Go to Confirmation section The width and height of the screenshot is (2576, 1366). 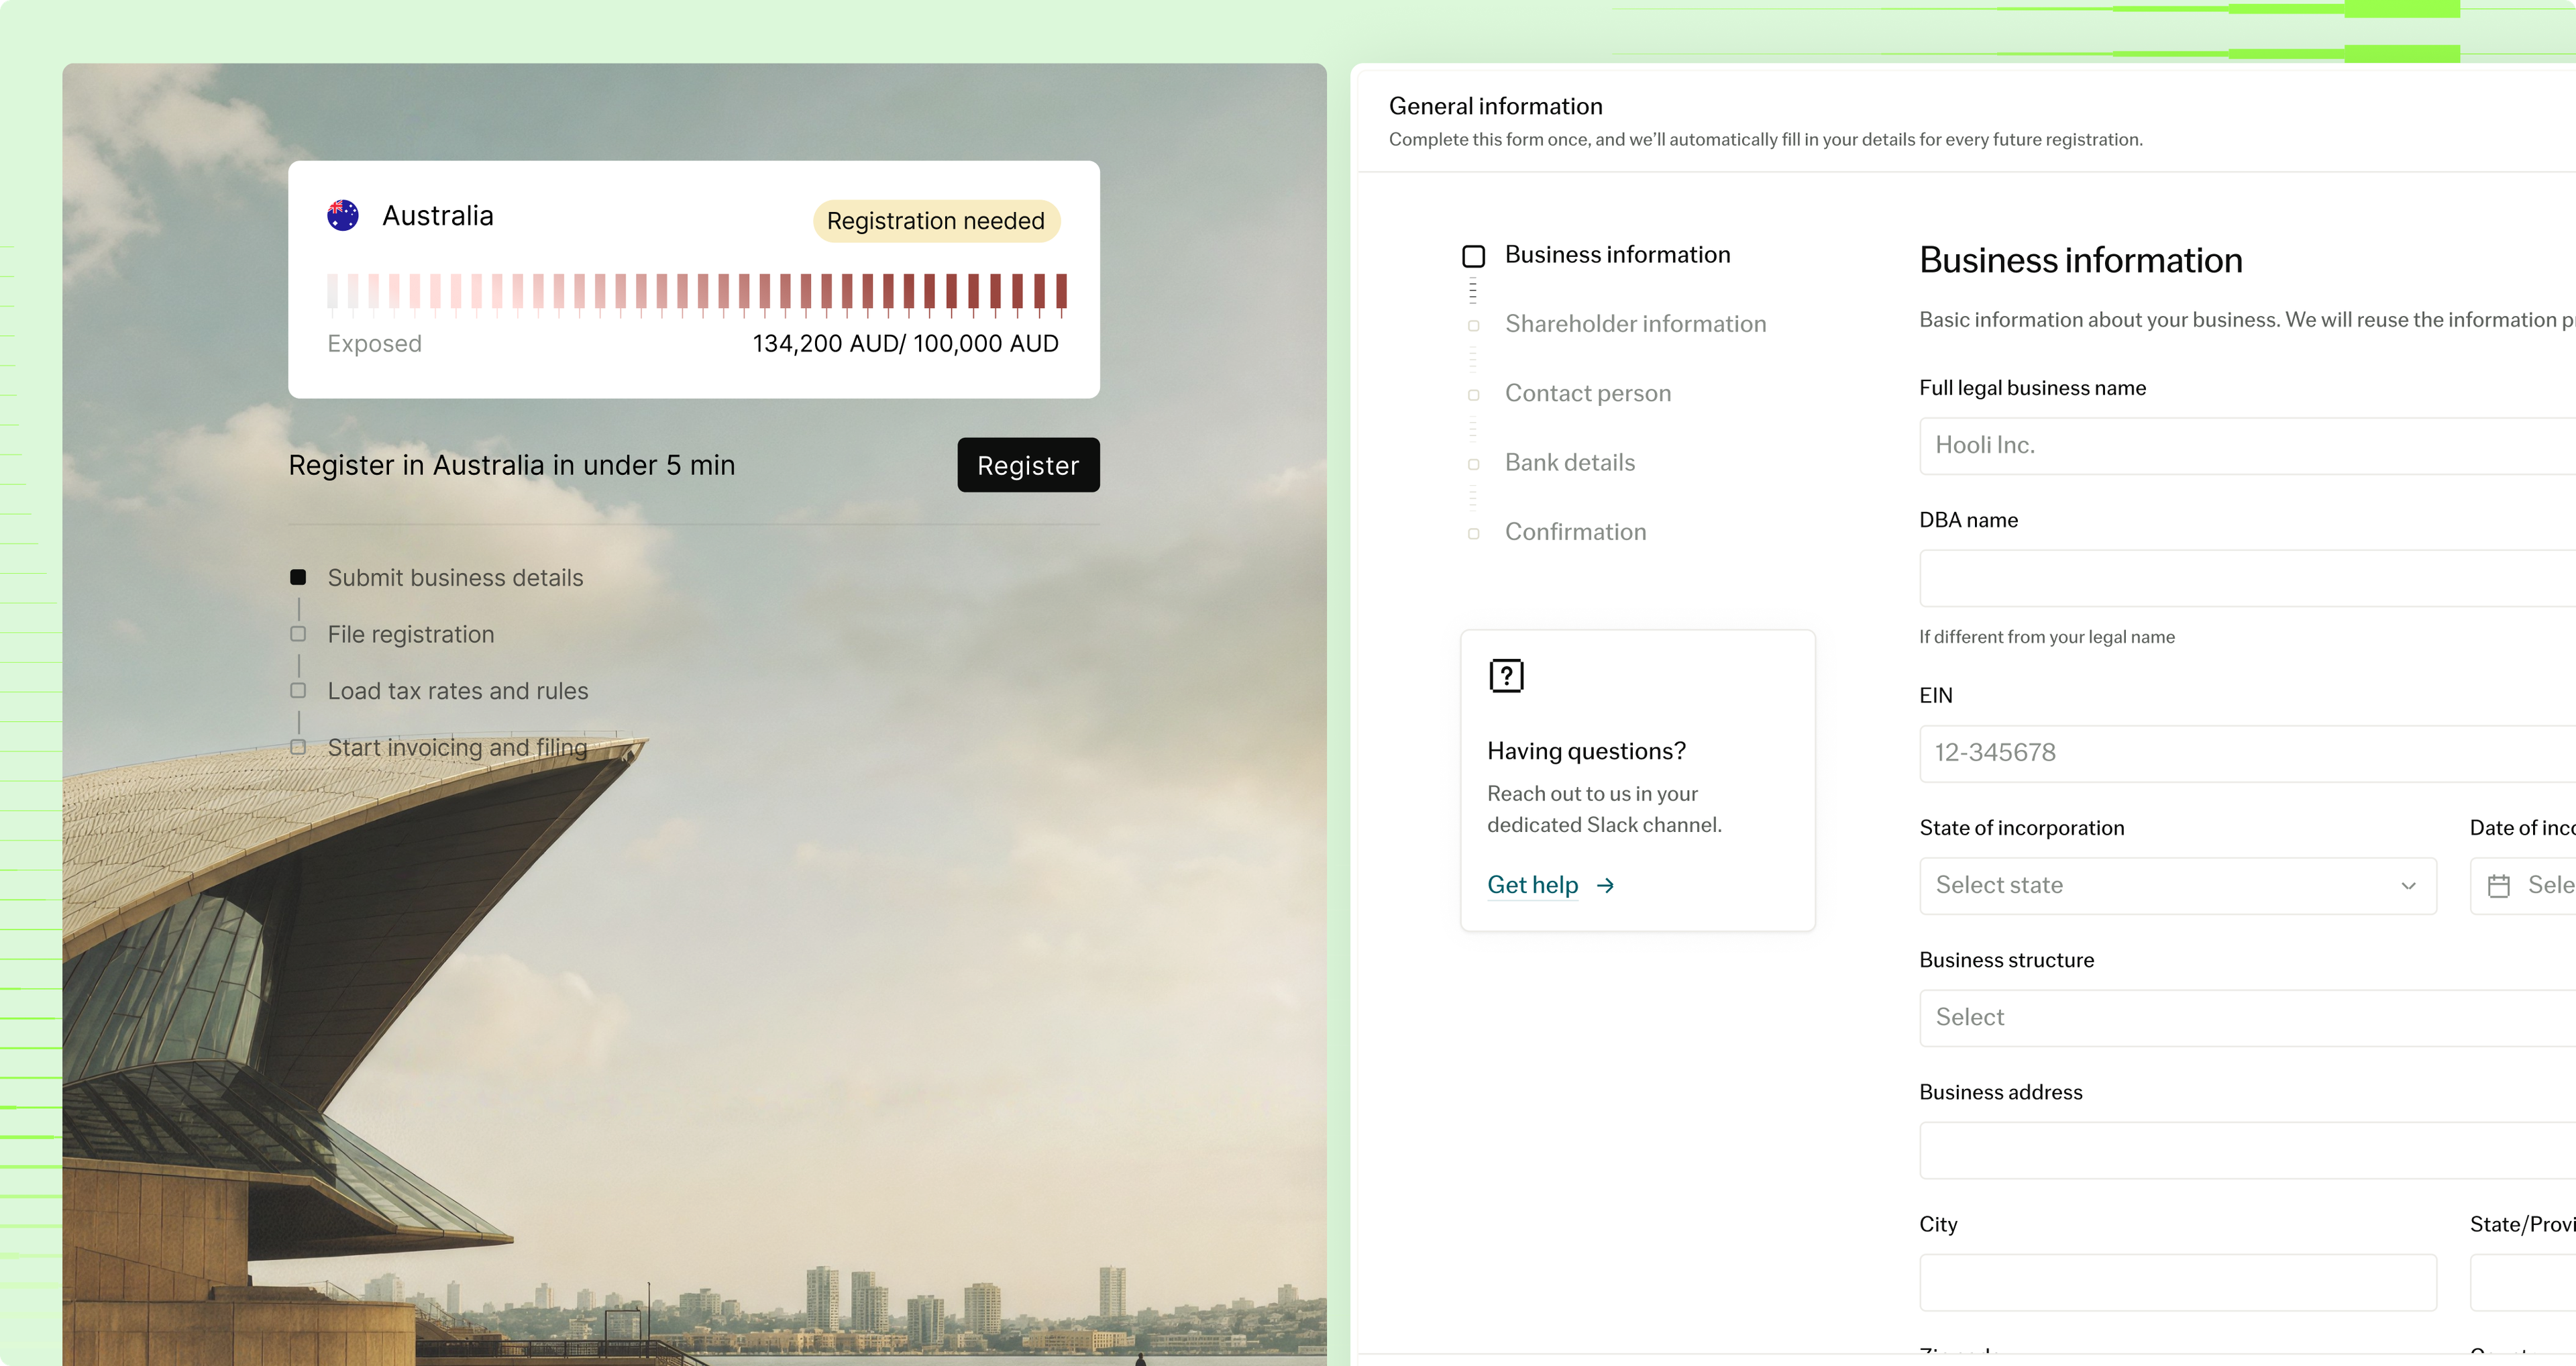1575,532
